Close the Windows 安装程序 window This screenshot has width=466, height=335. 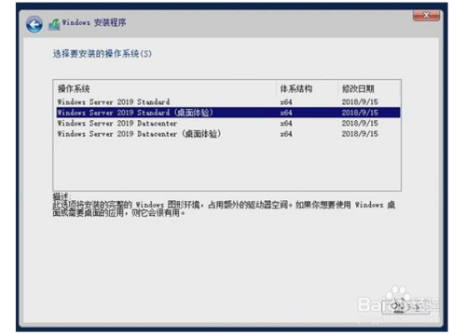click(x=426, y=15)
